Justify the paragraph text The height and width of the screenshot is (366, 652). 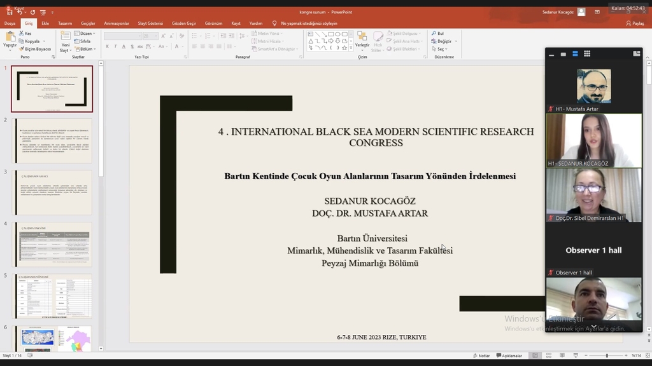coord(219,46)
